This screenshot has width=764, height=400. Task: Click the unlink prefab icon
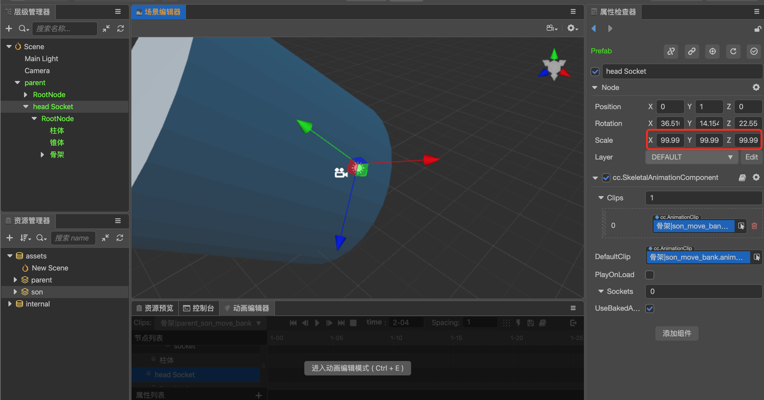click(671, 51)
